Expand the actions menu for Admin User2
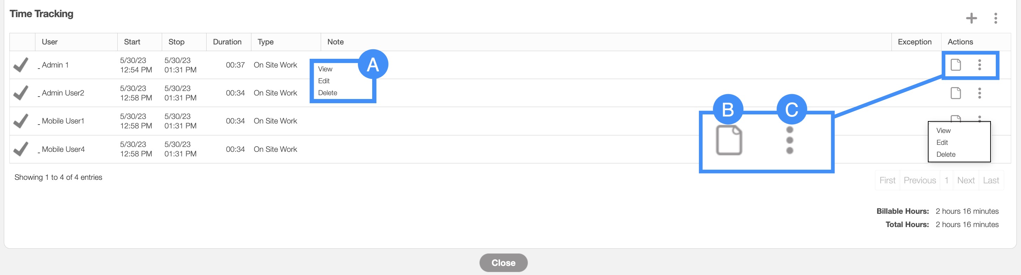This screenshot has width=1021, height=275. pyautogui.click(x=979, y=93)
